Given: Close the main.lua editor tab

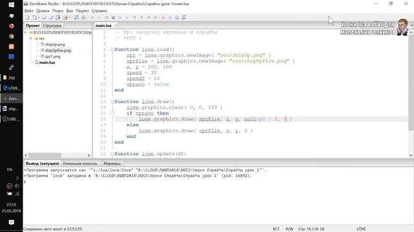Looking at the screenshot, I should (x=115, y=26).
